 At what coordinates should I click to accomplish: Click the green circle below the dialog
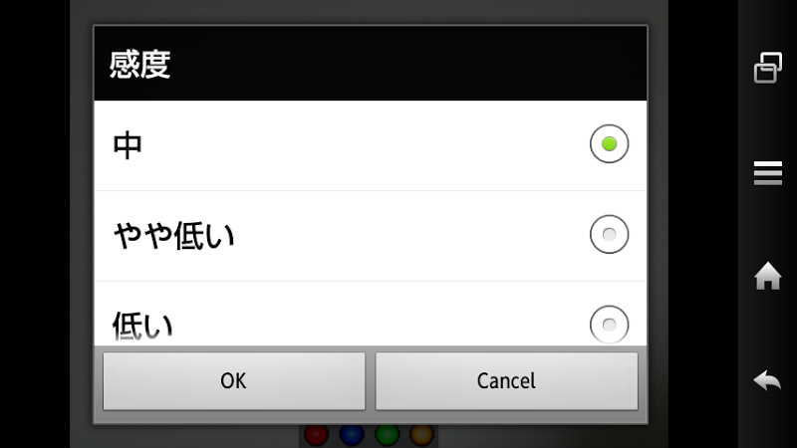[388, 436]
